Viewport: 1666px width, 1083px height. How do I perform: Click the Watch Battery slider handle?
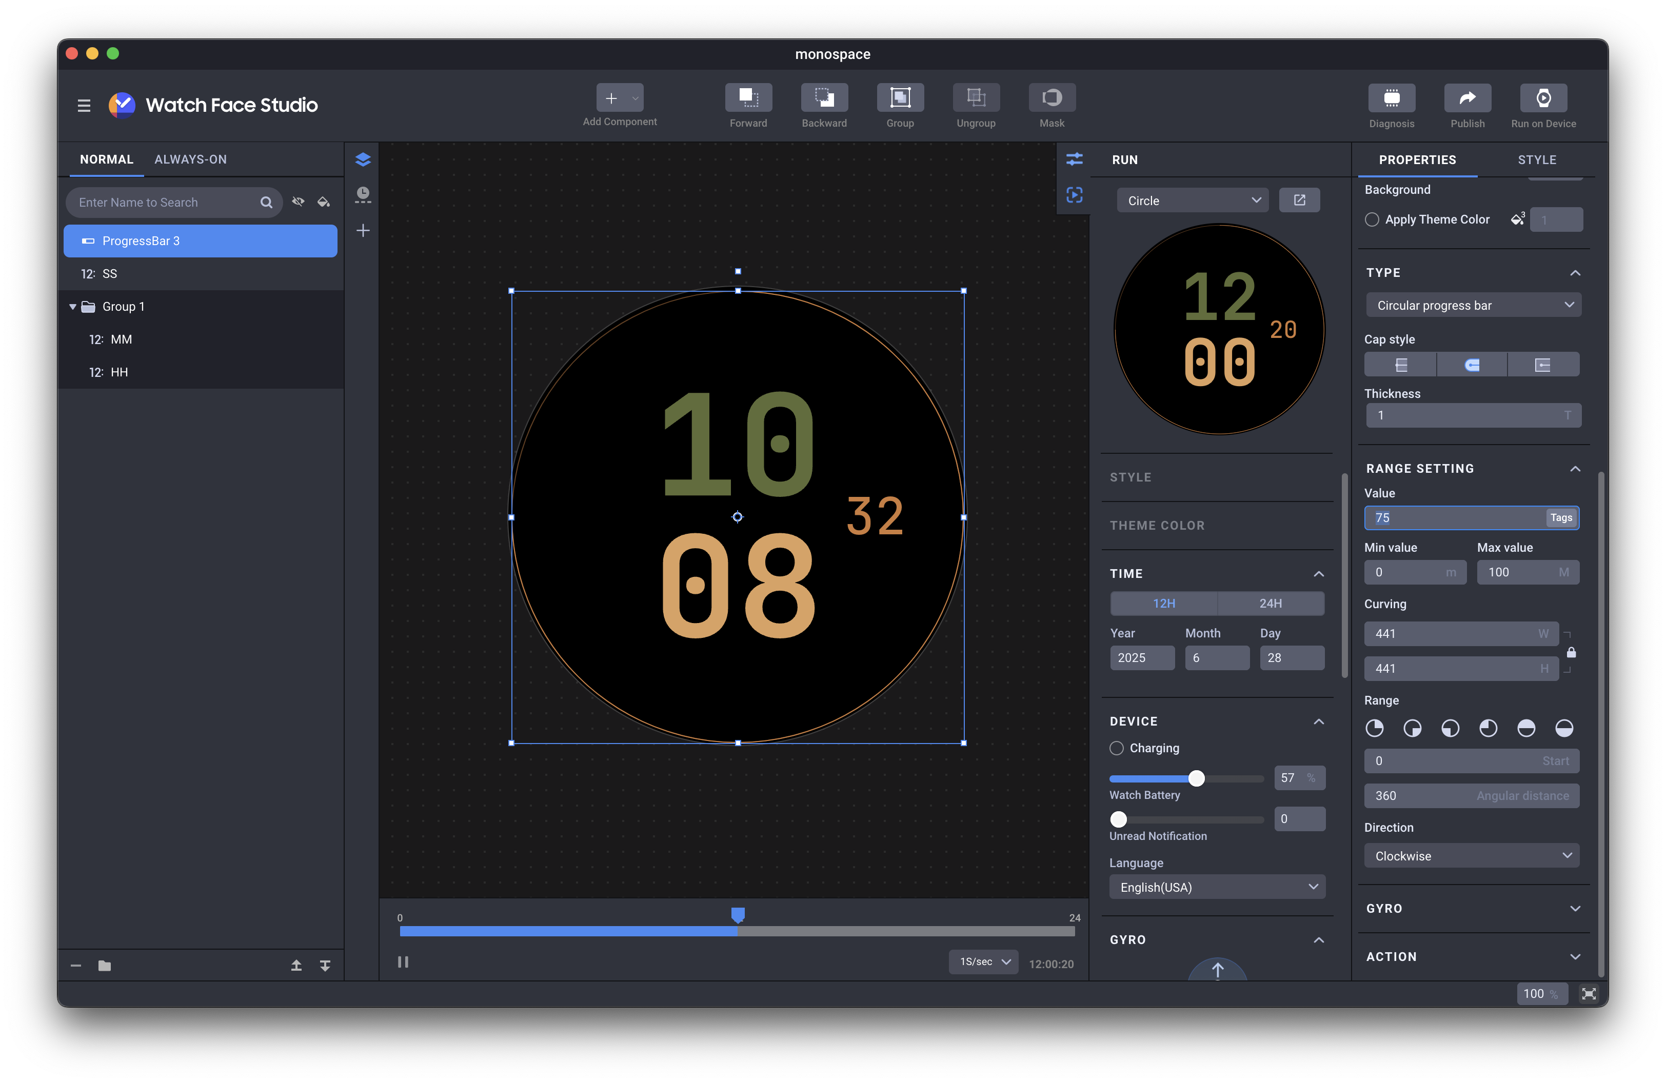tap(1196, 778)
